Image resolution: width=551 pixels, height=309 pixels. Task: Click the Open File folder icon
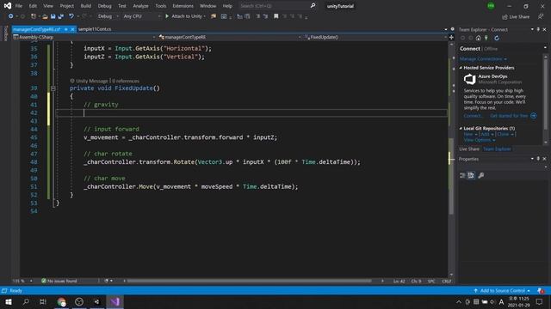pos(45,16)
